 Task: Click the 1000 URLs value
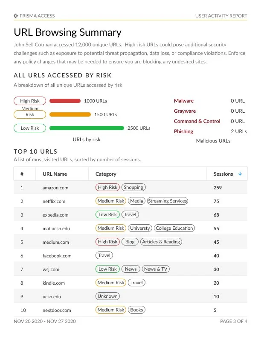(x=96, y=101)
